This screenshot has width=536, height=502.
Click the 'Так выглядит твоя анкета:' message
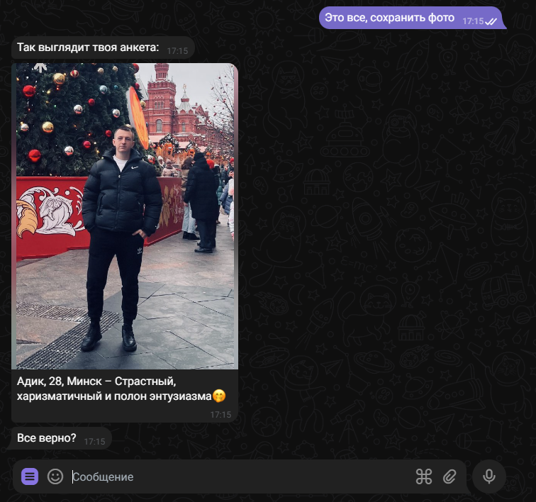[x=88, y=49]
